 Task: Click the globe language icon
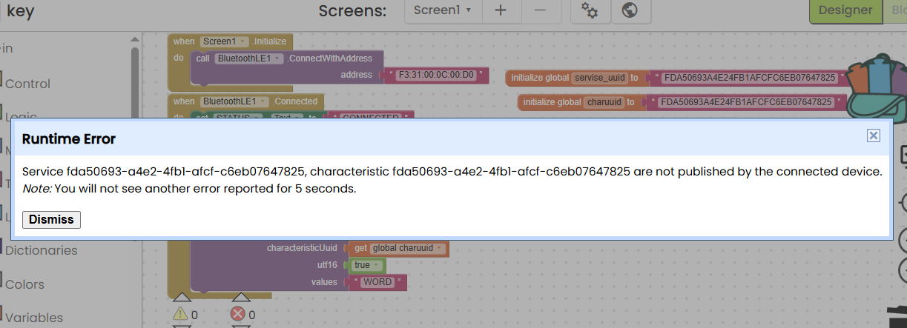630,10
